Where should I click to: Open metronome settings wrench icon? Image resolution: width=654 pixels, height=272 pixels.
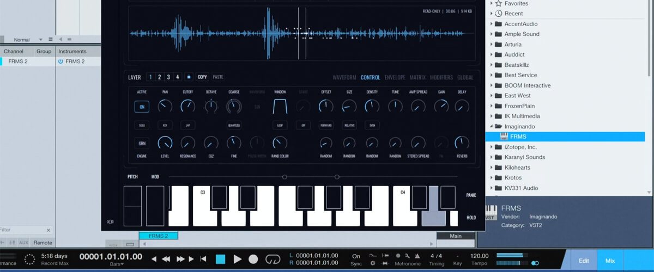pos(408,255)
